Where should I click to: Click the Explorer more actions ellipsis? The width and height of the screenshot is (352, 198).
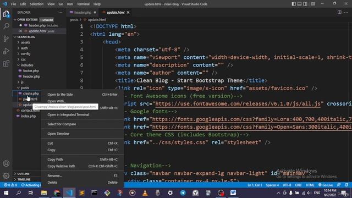tap(61, 12)
